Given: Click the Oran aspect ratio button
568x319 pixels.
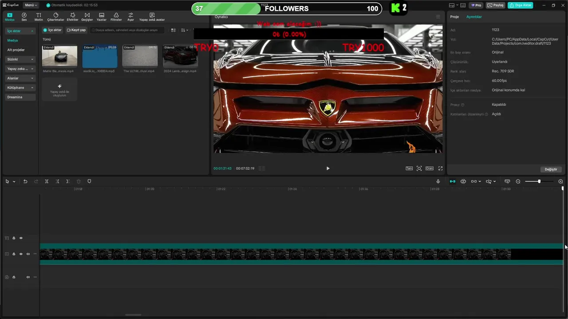Looking at the screenshot, I should 430,168.
